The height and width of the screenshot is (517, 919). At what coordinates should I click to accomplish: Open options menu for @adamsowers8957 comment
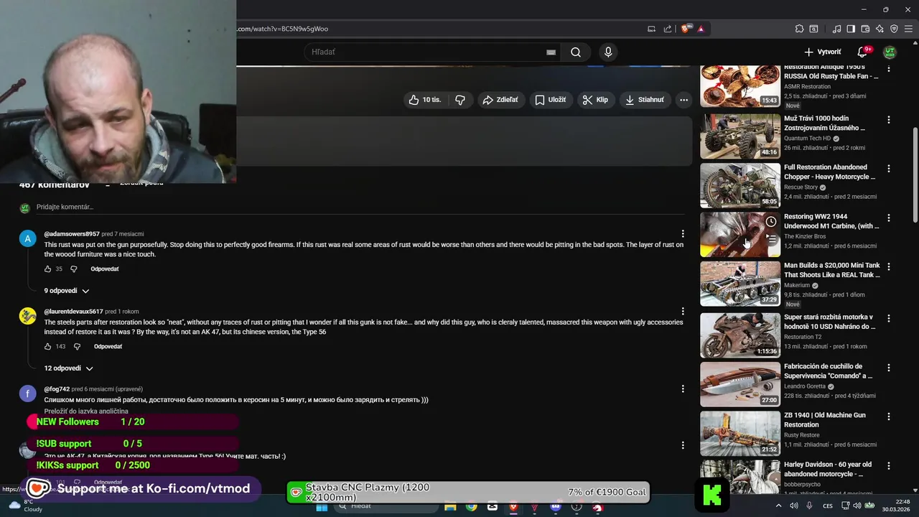(x=683, y=234)
